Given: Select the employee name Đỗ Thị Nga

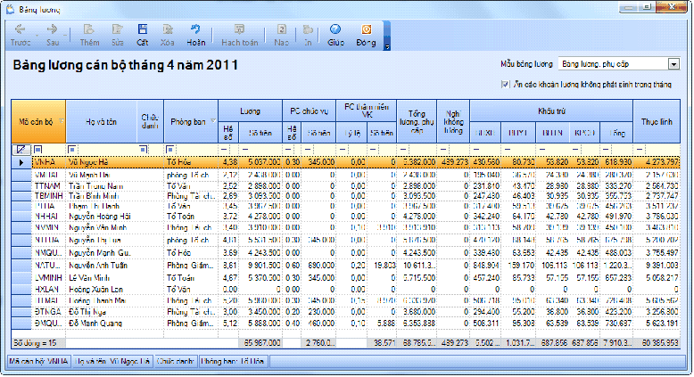Looking at the screenshot, I should [x=87, y=312].
